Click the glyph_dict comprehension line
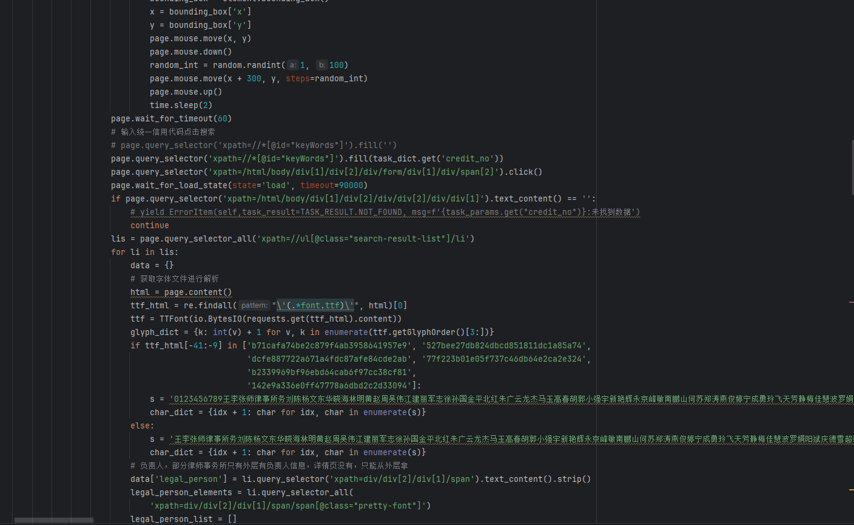Screen dimensions: 854x525 click(x=312, y=332)
